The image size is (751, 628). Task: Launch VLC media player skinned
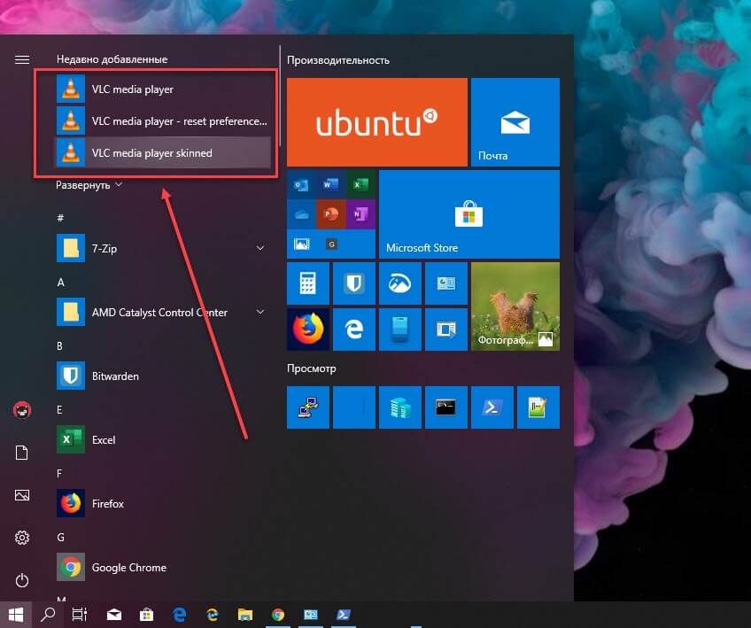click(x=162, y=153)
